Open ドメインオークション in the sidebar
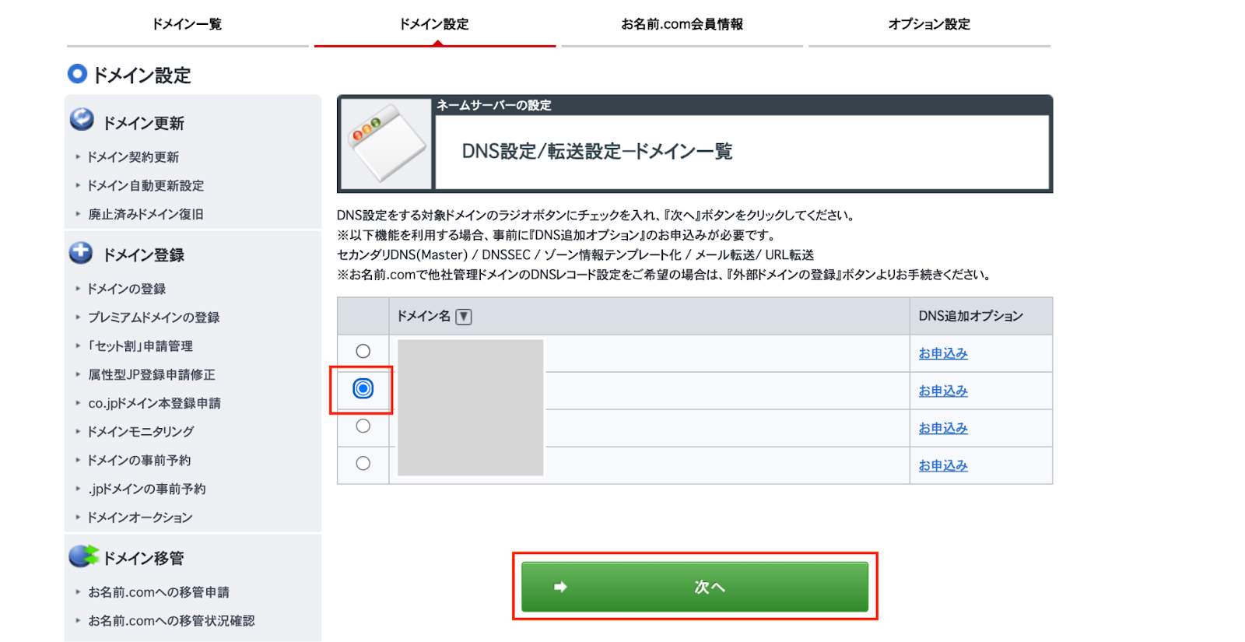The width and height of the screenshot is (1245, 642). coord(140,517)
